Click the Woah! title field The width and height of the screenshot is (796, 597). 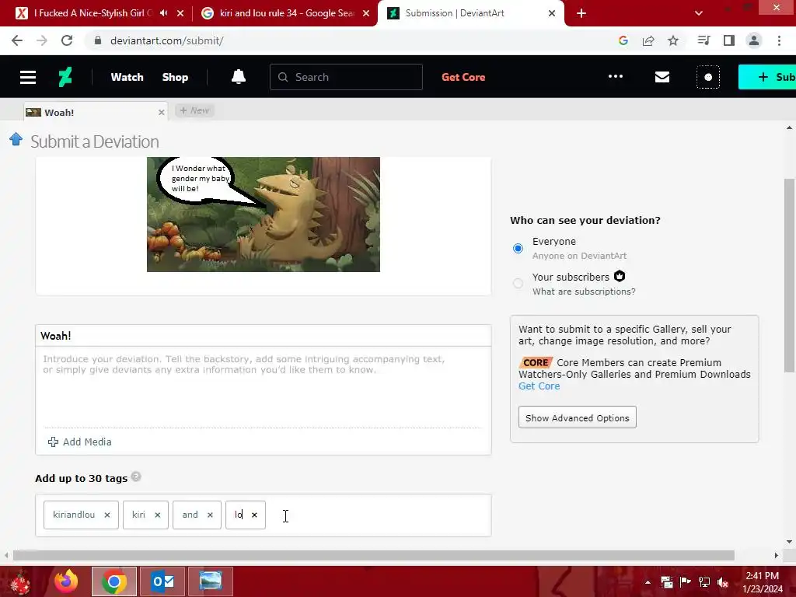(x=263, y=336)
